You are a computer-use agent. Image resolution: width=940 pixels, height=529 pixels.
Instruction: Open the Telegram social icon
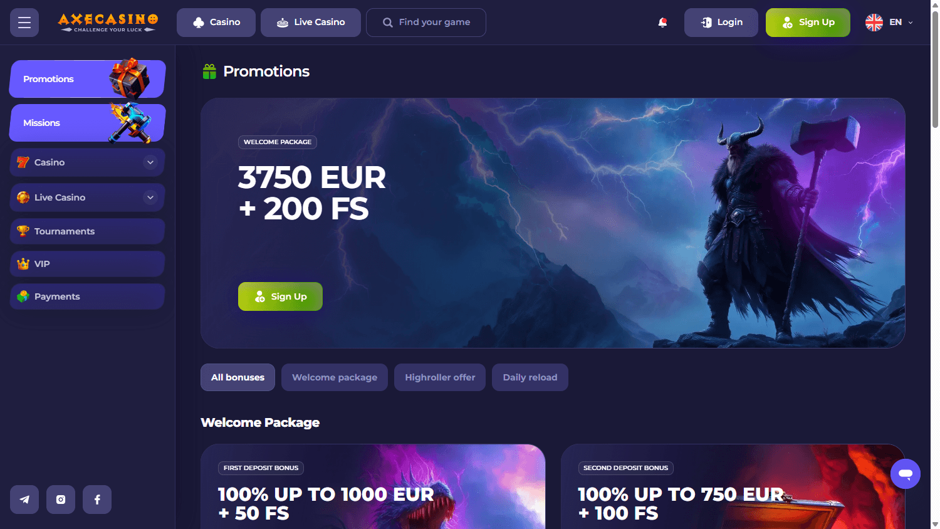(24, 500)
